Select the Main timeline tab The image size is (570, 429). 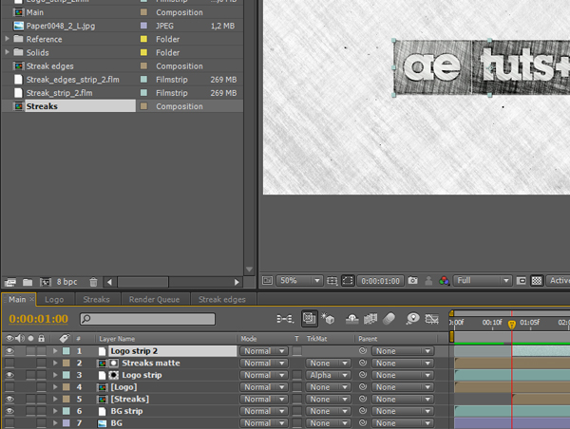[17, 300]
